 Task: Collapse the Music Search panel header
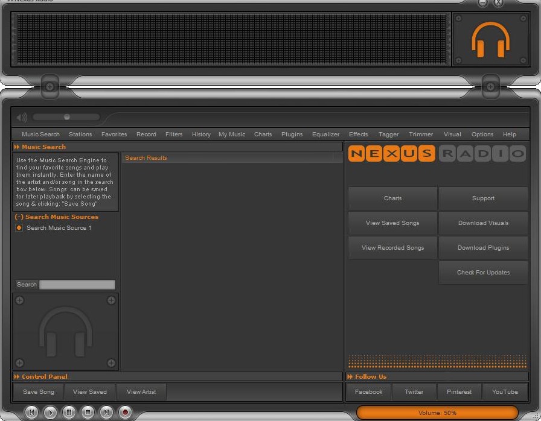tap(17, 147)
